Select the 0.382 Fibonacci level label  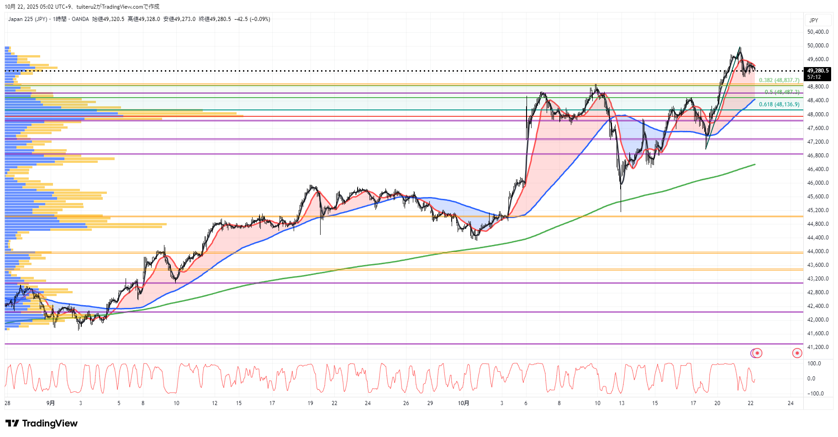779,80
